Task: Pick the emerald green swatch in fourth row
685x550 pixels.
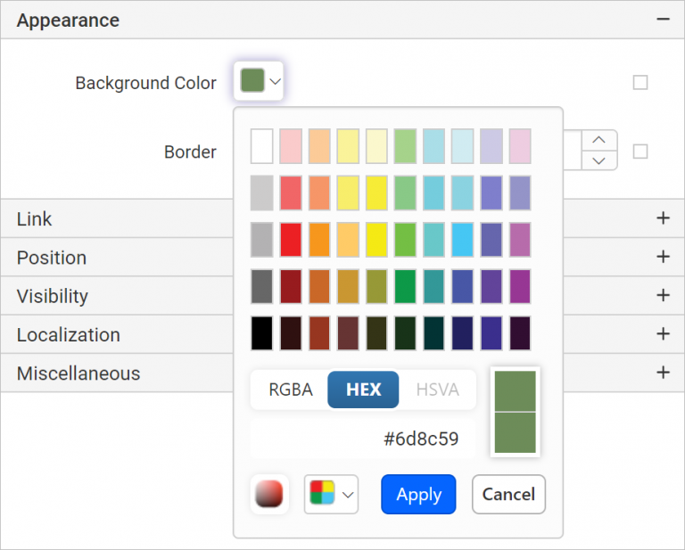Action: pos(405,286)
